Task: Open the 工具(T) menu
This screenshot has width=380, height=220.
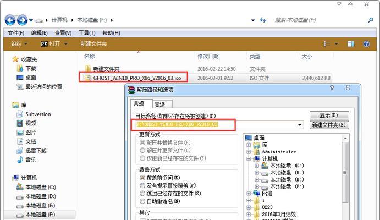Action: coord(87,33)
